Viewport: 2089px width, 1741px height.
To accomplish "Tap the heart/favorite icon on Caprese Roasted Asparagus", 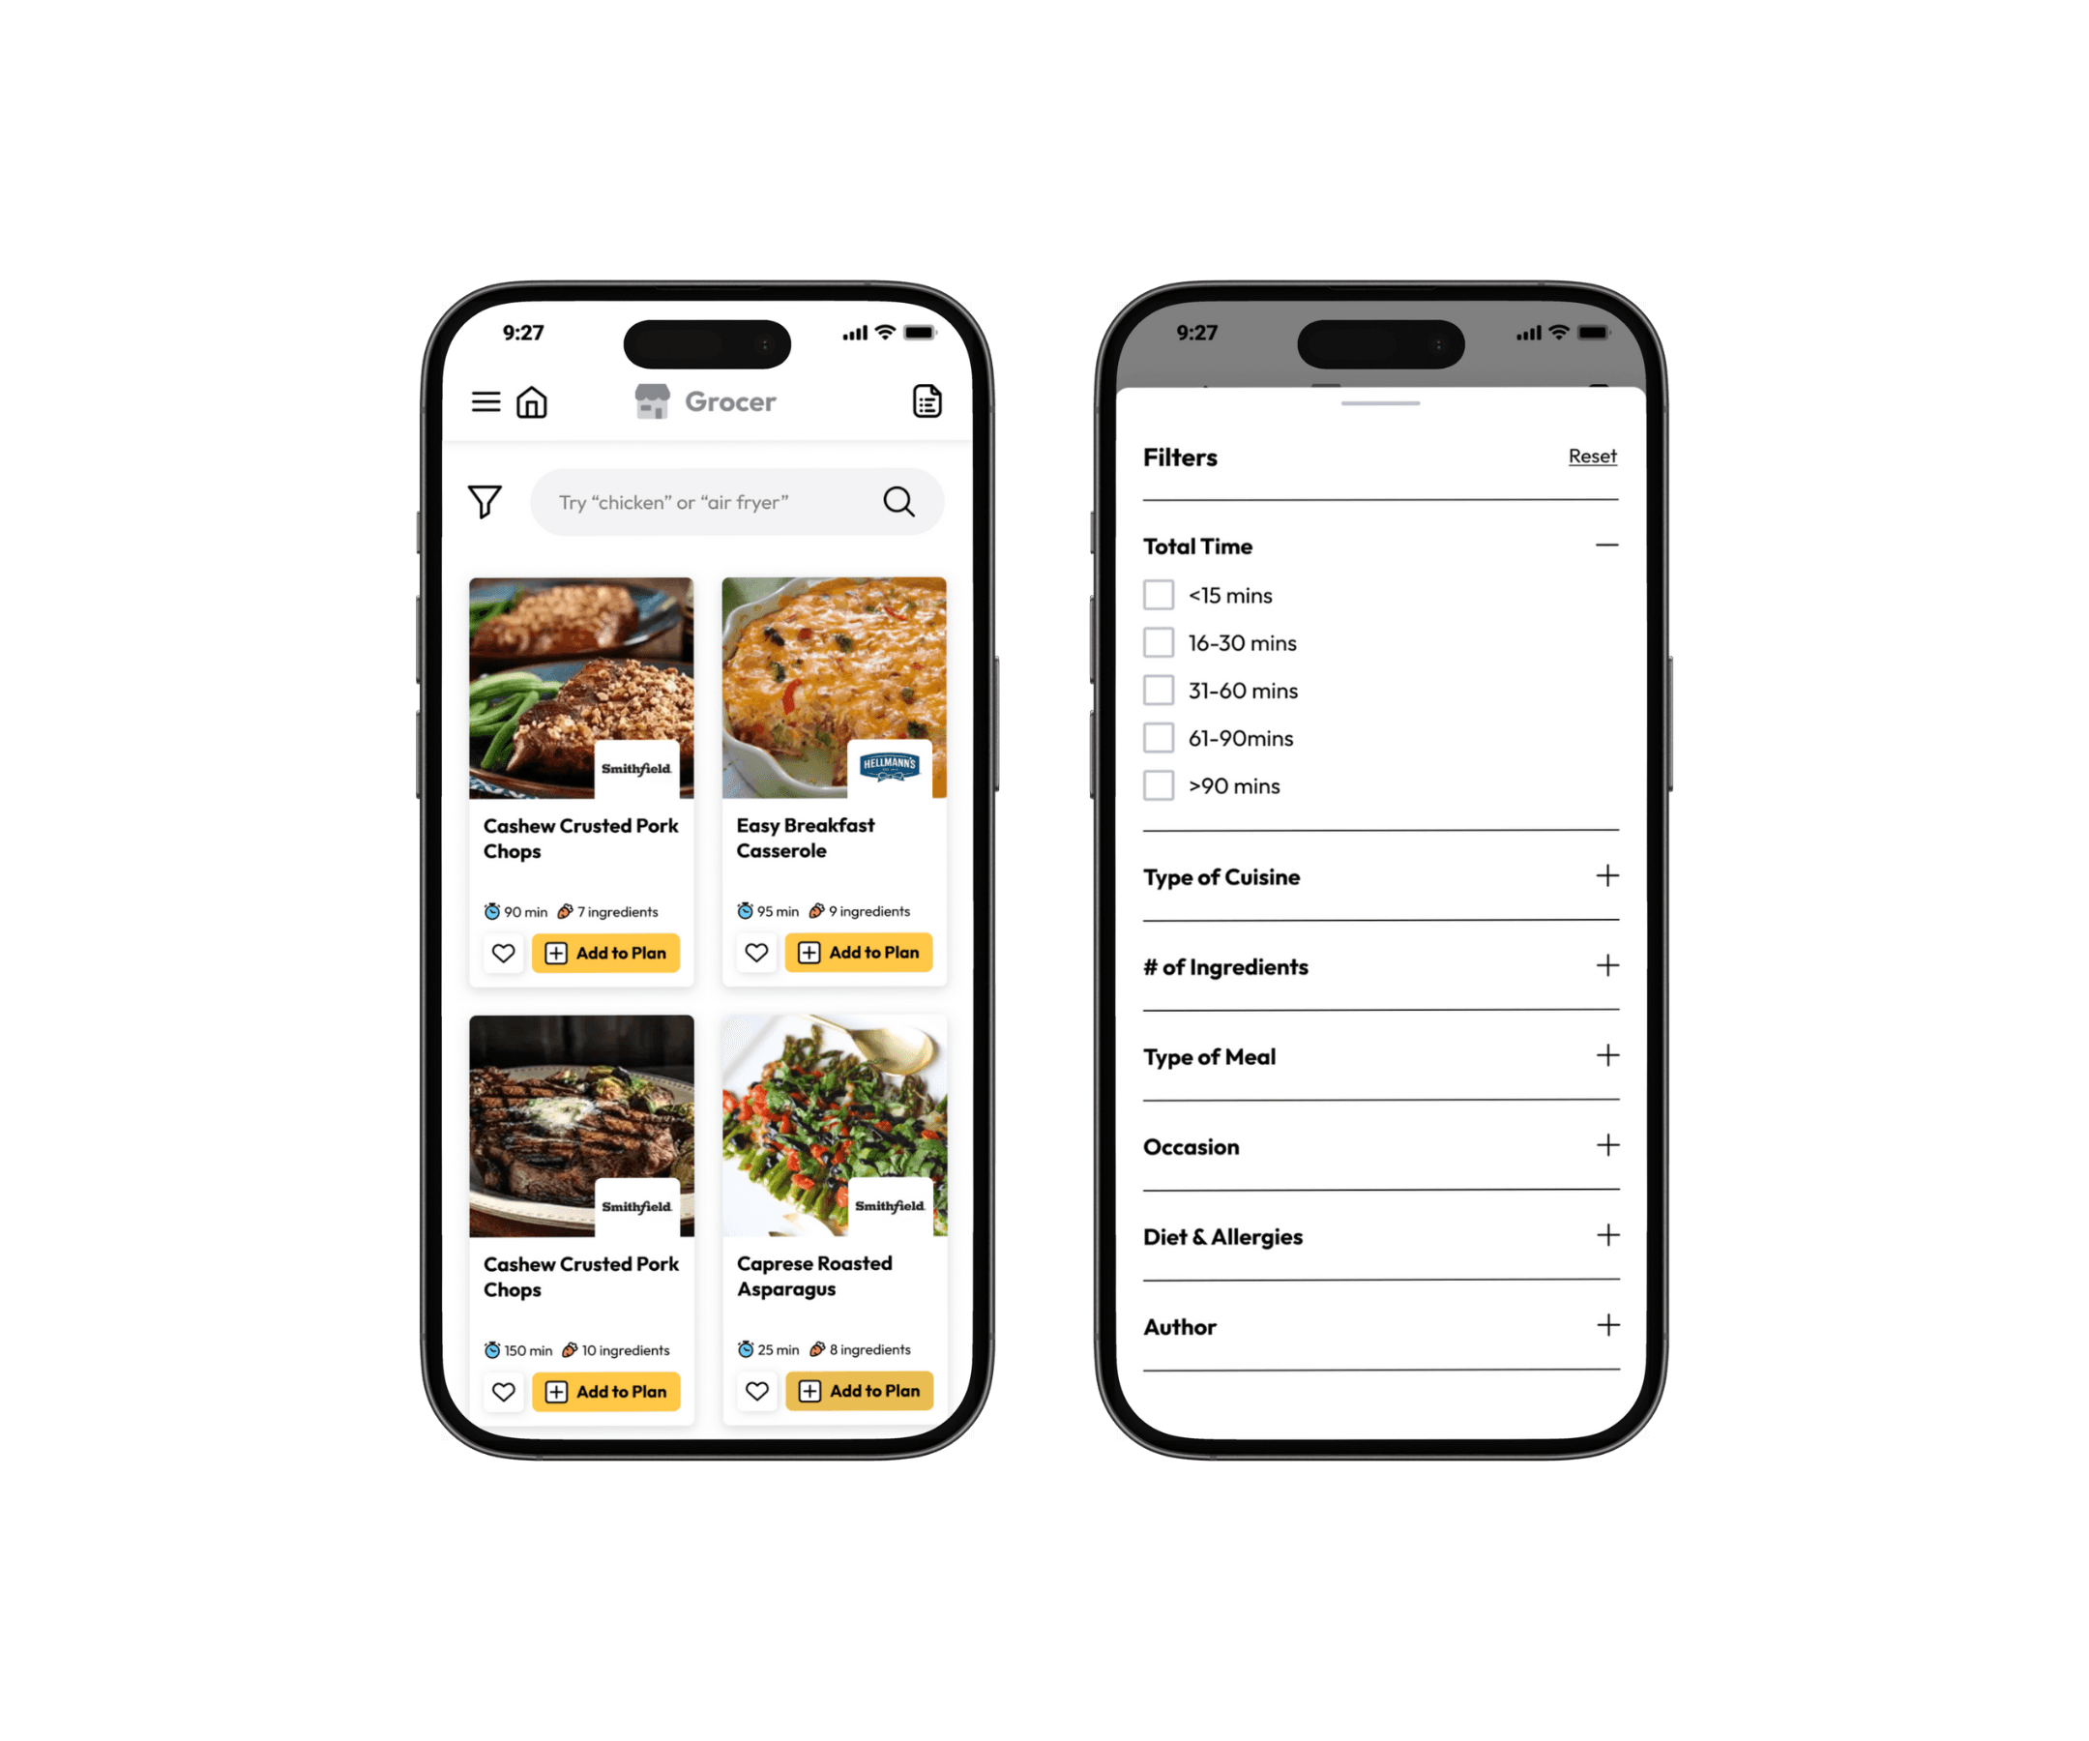I will tap(756, 1390).
